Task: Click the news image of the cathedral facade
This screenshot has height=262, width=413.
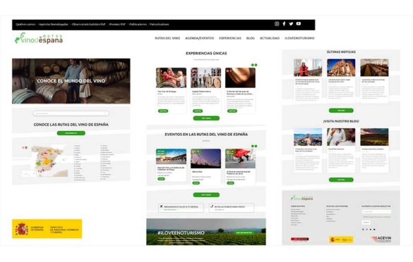Action: (341, 68)
